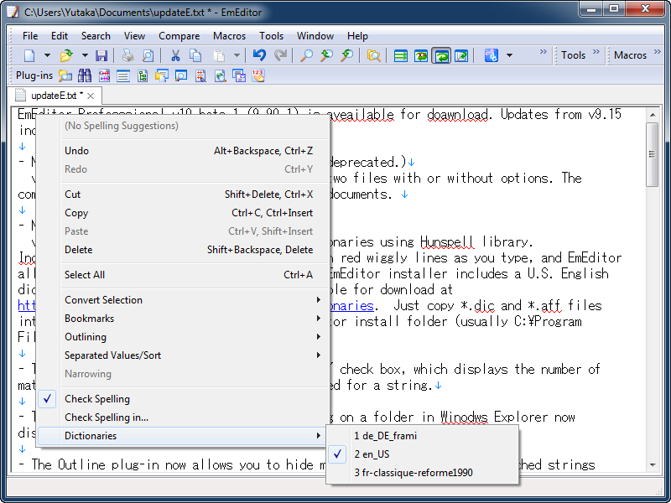The width and height of the screenshot is (671, 503).
Task: Choose Undo from the context menu
Action: coord(183,151)
